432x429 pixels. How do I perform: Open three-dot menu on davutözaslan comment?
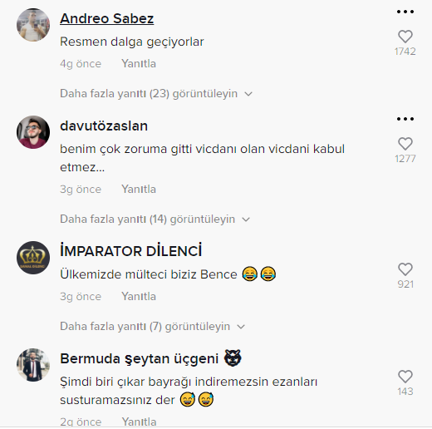tap(405, 119)
